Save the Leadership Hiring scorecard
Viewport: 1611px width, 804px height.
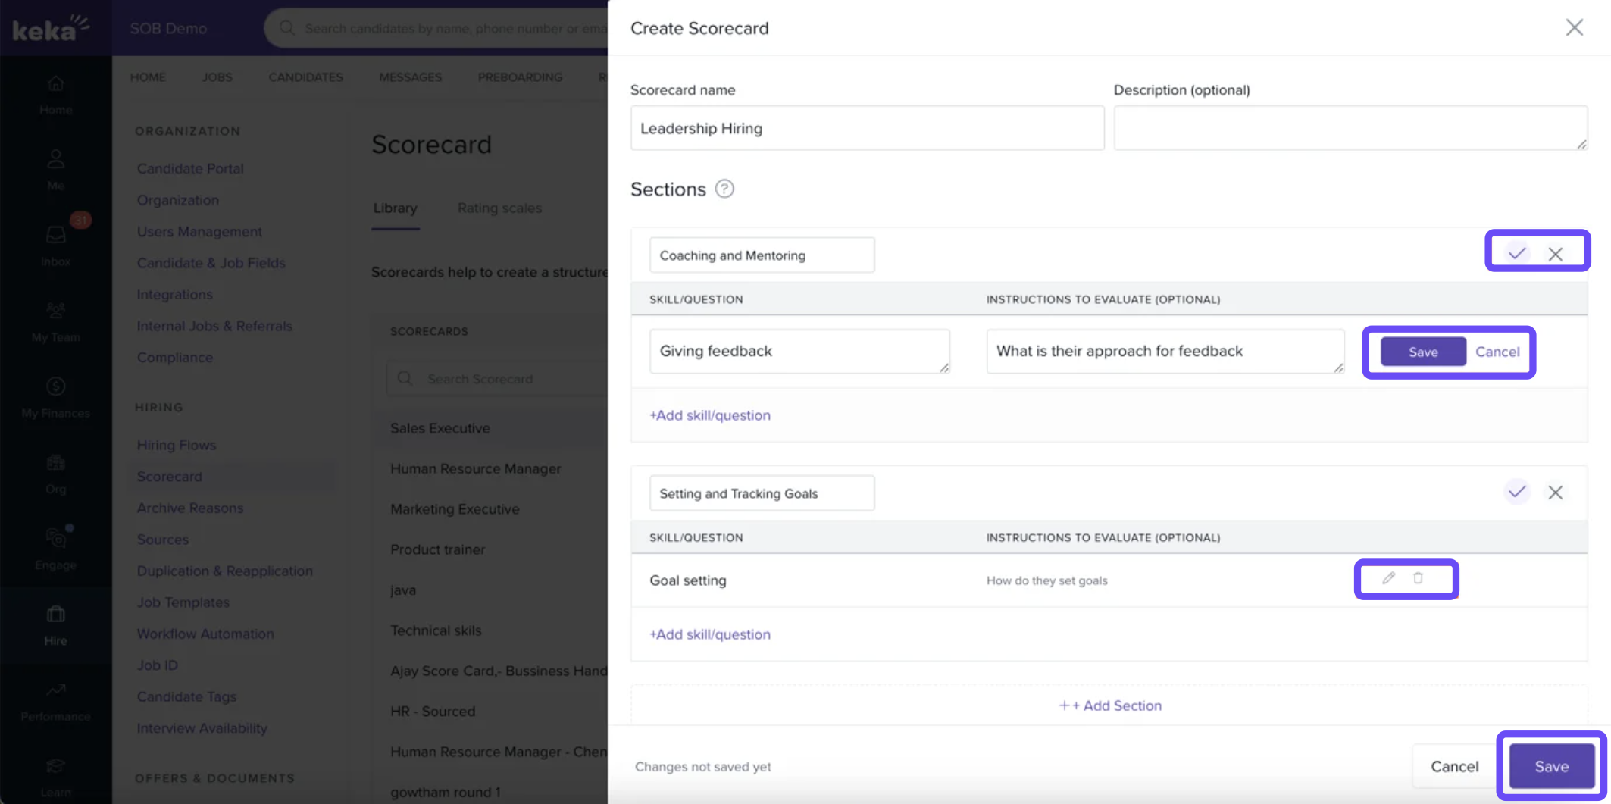point(1551,766)
